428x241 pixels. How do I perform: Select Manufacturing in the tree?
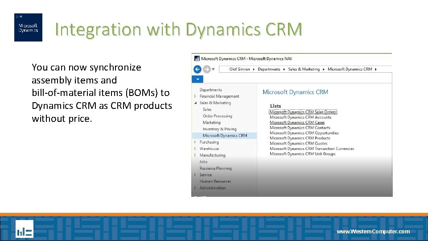pos(212,155)
